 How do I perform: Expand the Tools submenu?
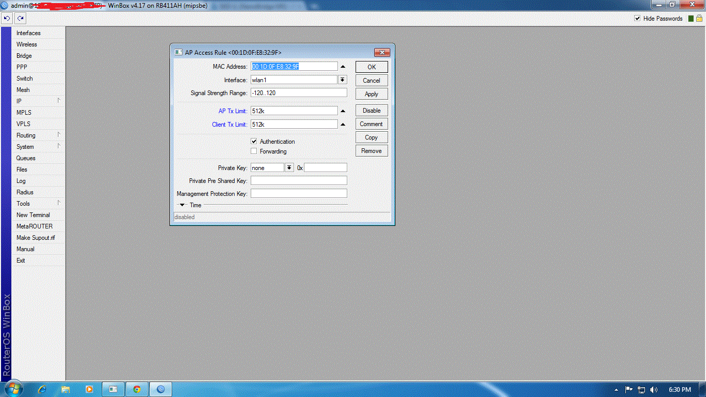pos(39,204)
